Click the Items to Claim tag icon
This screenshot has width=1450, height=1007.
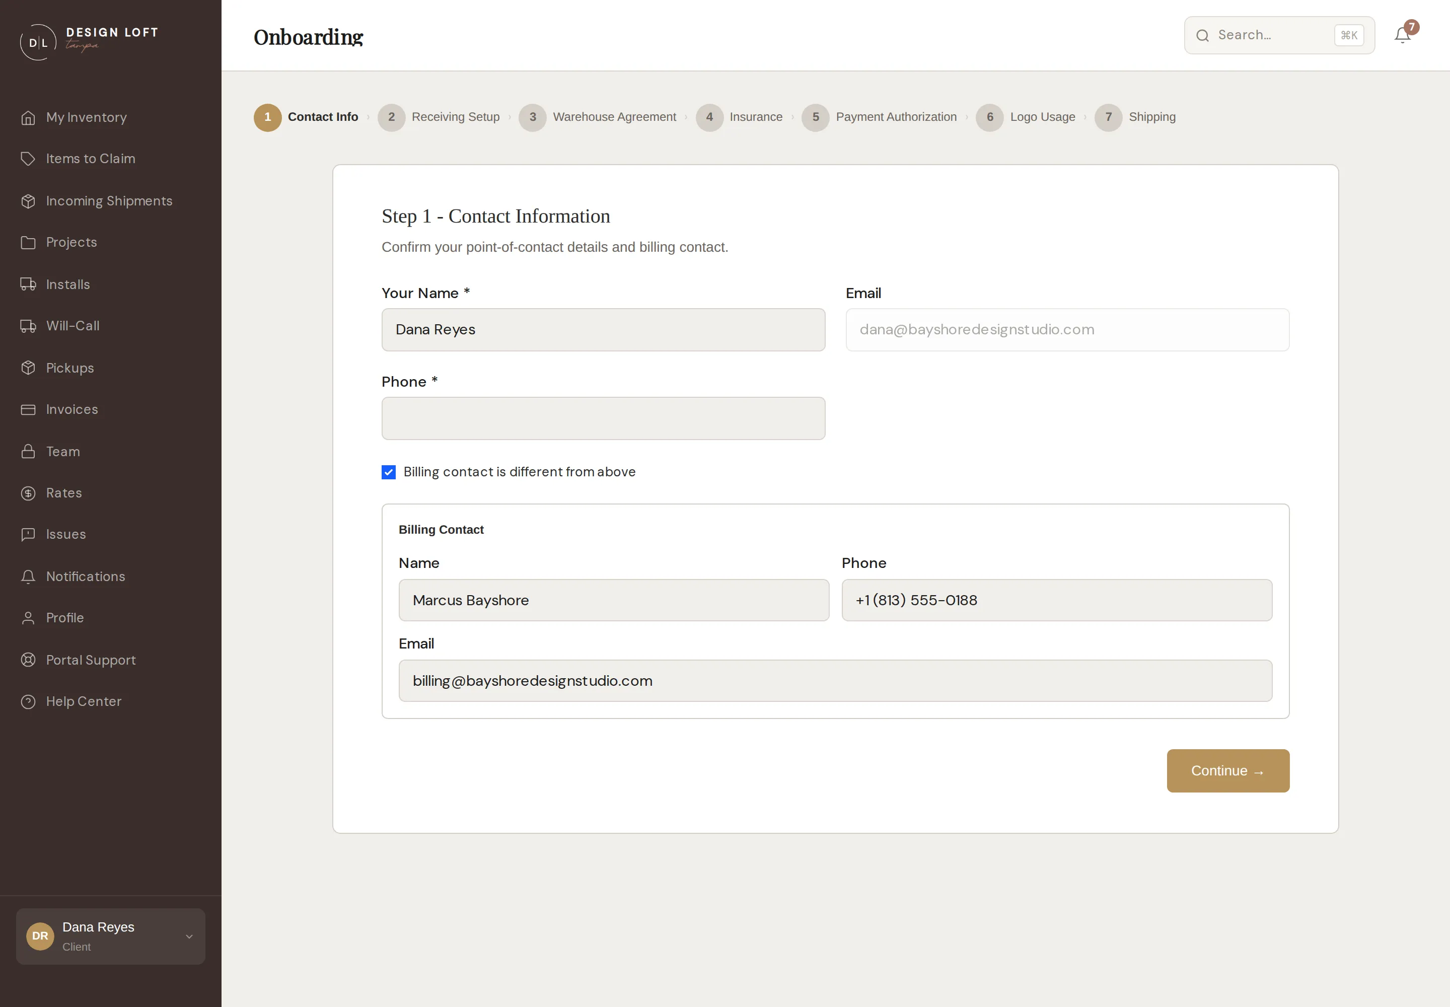[28, 159]
